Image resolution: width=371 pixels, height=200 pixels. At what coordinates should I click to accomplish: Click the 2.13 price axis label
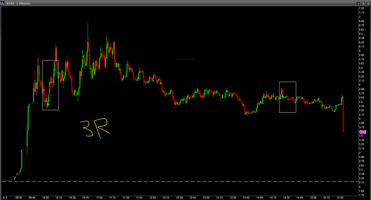click(361, 182)
